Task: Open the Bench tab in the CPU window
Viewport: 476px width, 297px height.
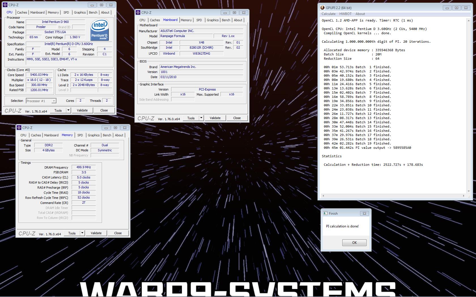Action: coord(93,12)
